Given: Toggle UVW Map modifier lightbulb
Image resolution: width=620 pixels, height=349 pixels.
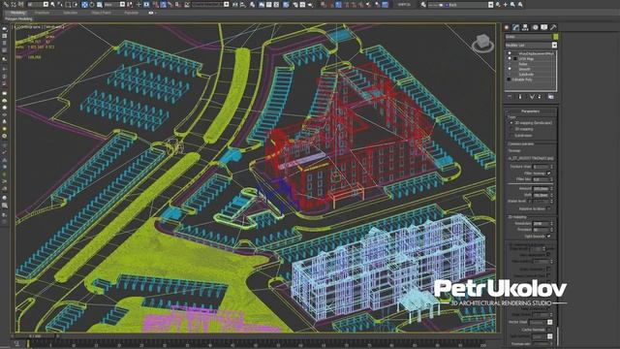Looking at the screenshot, I should coord(510,58).
